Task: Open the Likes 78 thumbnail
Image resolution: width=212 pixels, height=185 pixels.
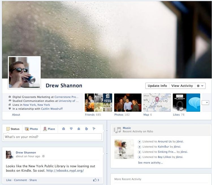Action: click(x=187, y=103)
